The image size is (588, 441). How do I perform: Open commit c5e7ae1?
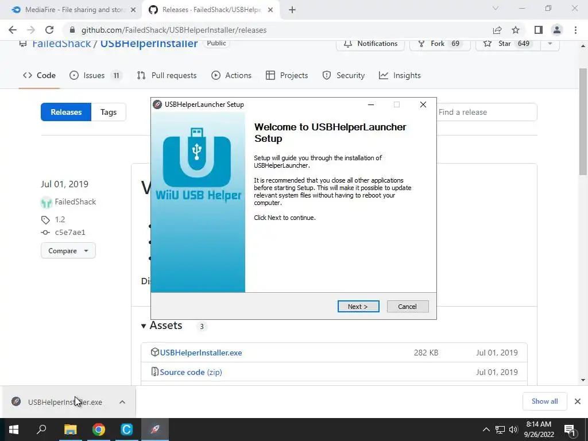[x=70, y=233]
